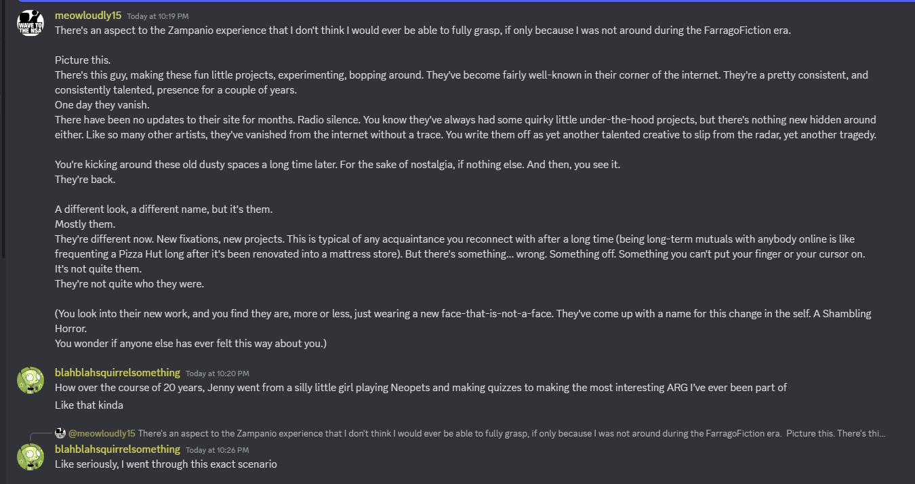This screenshot has height=484, width=915.
Task: Click the 'Today at 10:26 PM' timestamp
Action: [218, 450]
